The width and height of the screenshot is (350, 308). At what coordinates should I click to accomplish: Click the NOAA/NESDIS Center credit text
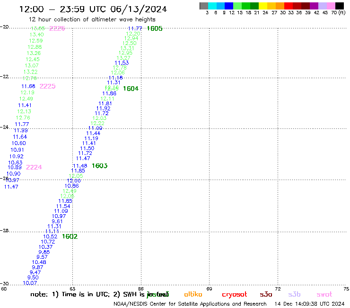pyautogui.click(x=190, y=304)
